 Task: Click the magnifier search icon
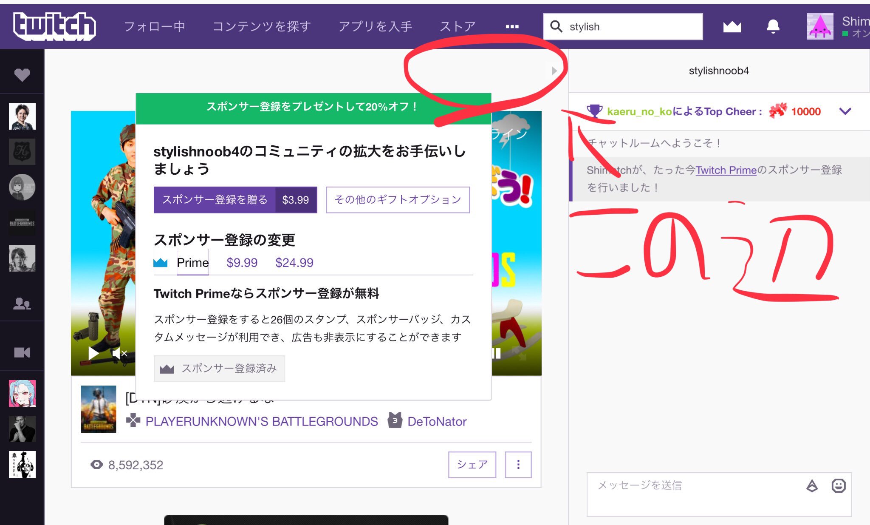pos(556,26)
